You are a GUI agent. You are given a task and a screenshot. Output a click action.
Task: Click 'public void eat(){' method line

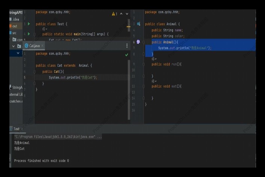click(167, 86)
